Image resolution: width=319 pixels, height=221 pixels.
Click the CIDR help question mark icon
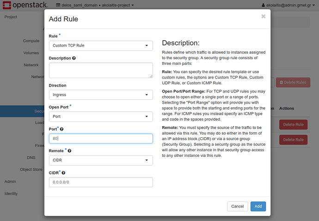64,172
